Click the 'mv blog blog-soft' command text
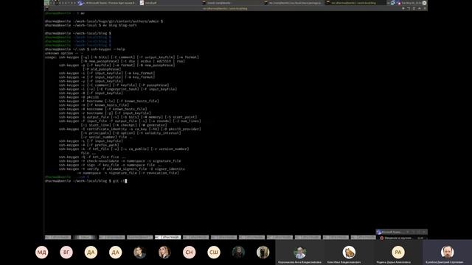This screenshot has width=472, height=265. [119, 25]
